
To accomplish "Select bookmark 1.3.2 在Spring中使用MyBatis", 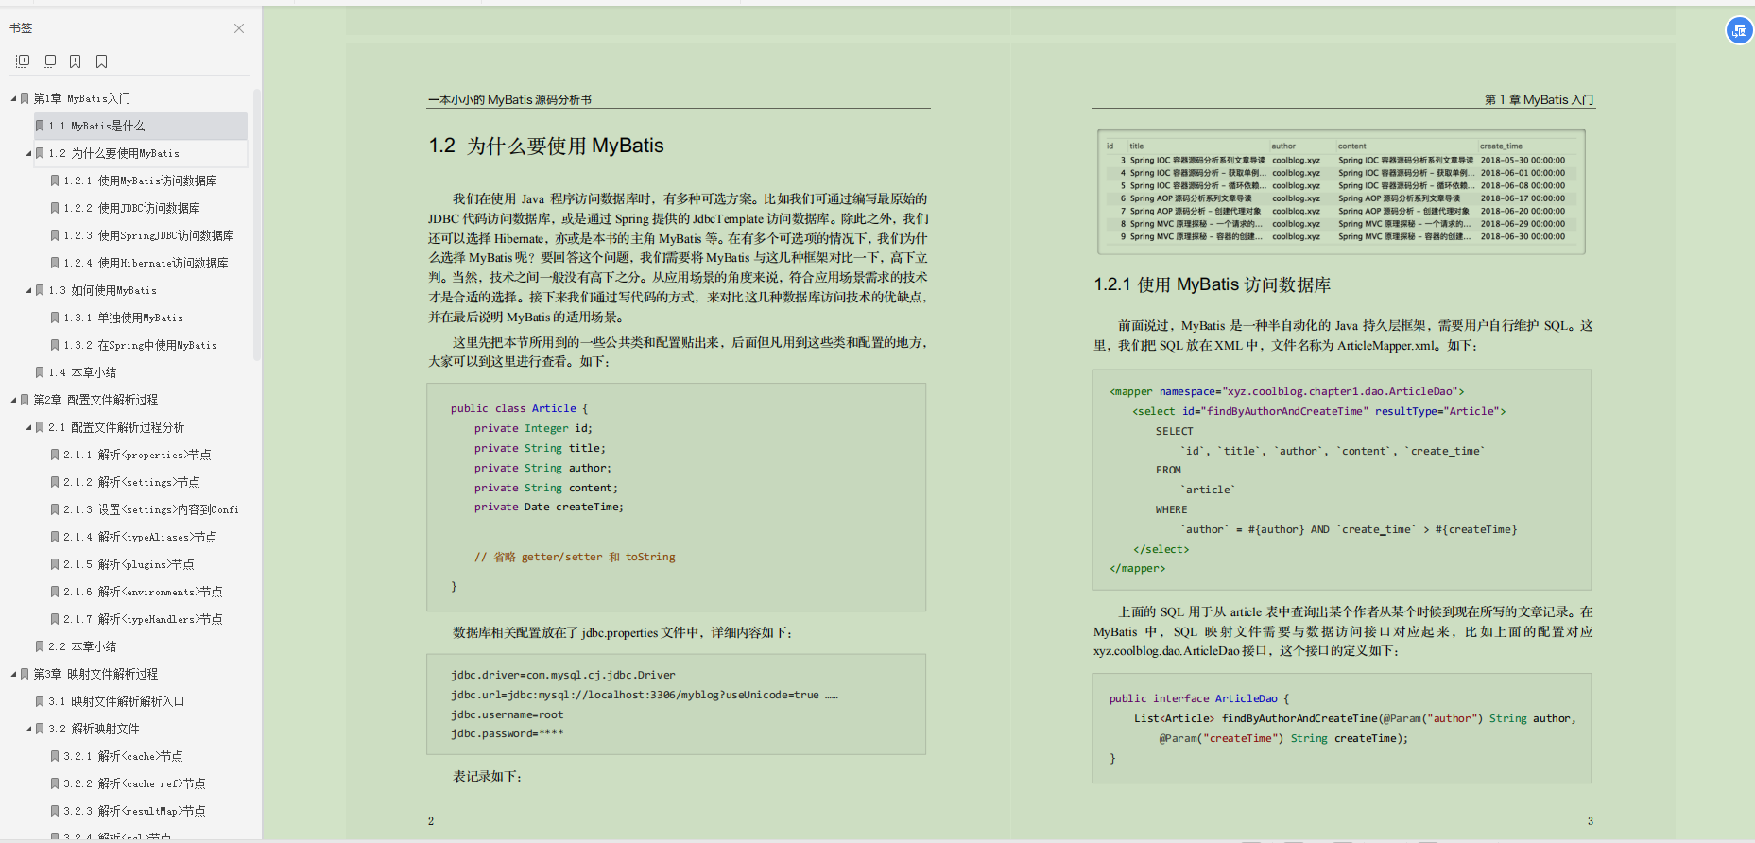I will point(141,345).
